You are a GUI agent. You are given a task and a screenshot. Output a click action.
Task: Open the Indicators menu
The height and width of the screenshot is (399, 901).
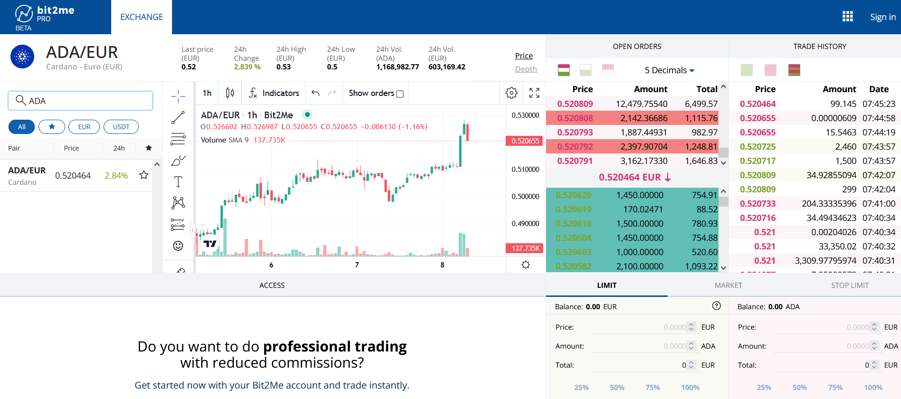tap(274, 93)
